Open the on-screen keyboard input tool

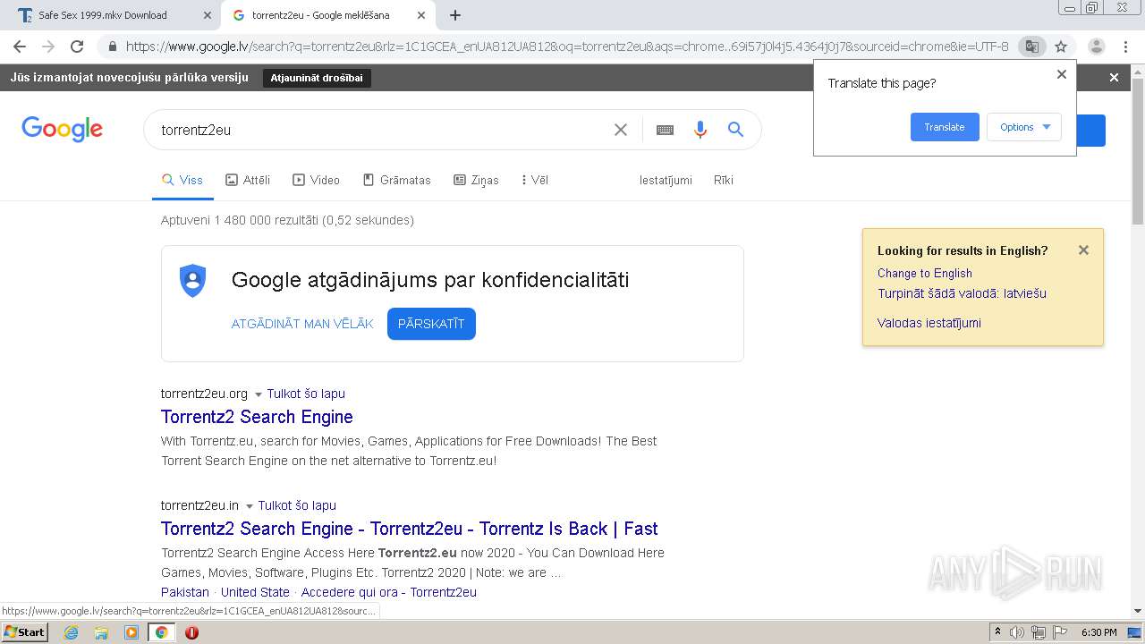665,130
